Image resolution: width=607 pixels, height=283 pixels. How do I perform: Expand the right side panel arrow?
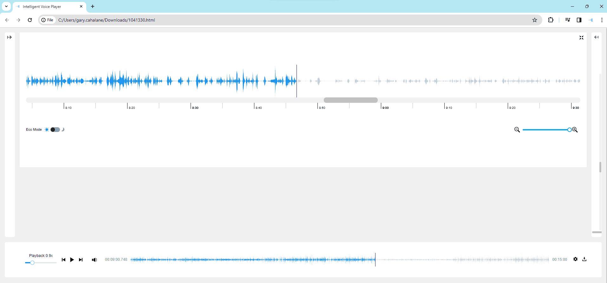[596, 37]
